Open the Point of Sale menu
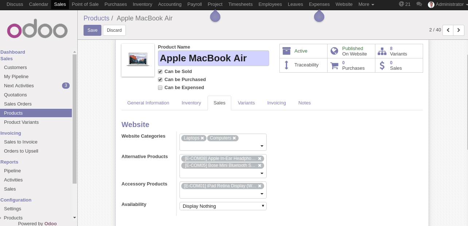468x226 pixels. [x=85, y=4]
